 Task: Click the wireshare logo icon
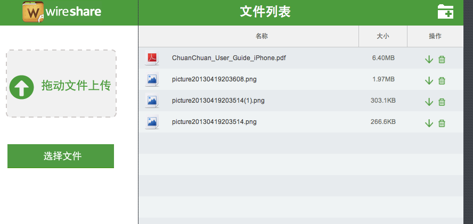point(33,12)
